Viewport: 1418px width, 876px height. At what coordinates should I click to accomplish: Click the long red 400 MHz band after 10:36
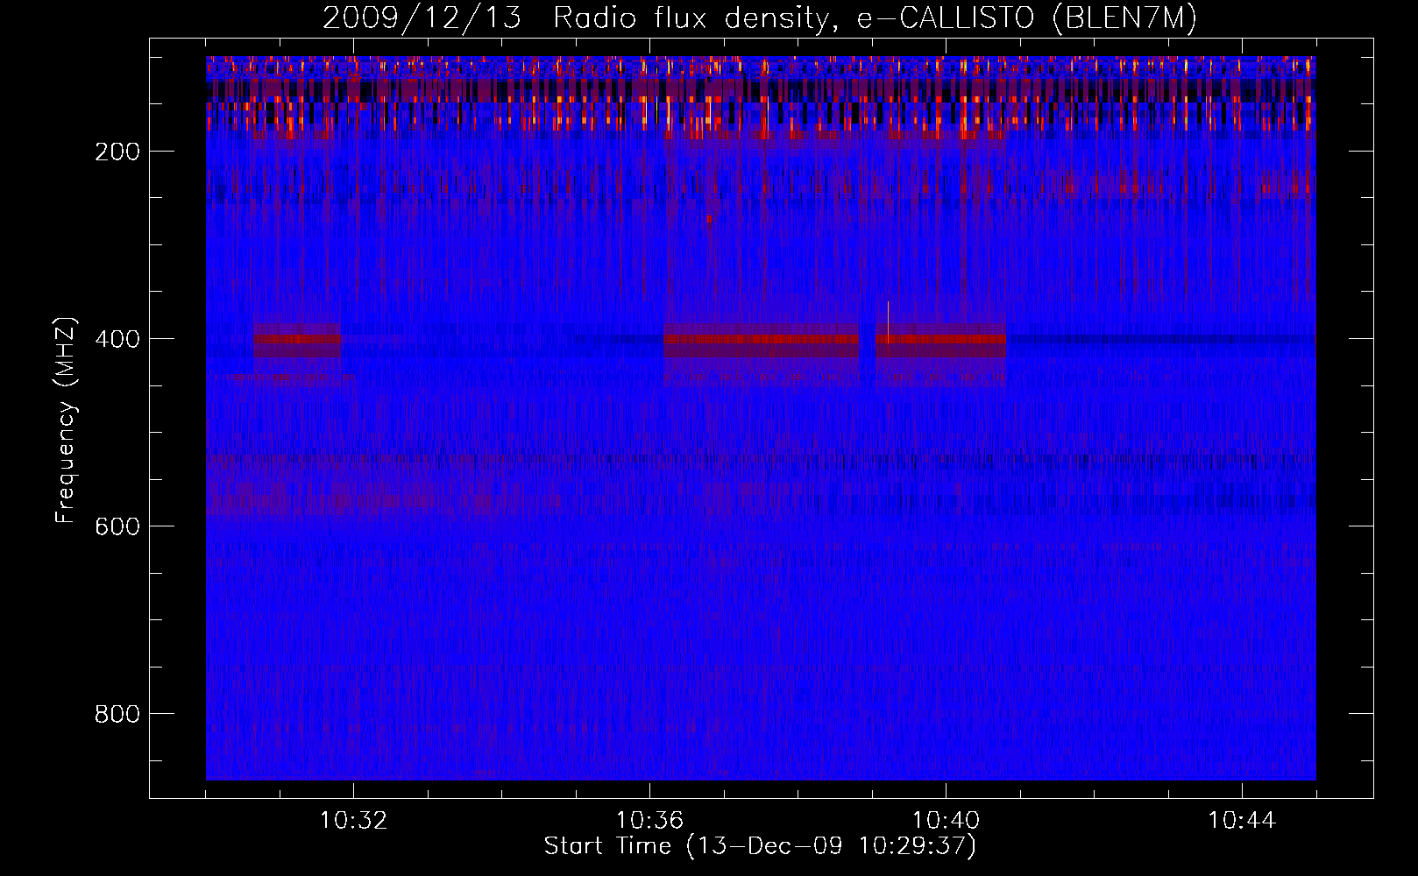coord(762,339)
